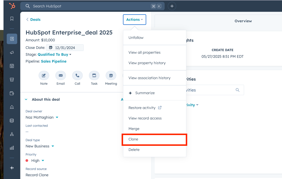282x179 pixels.
Task: Open the Content sidebar icon
Action: (12, 66)
